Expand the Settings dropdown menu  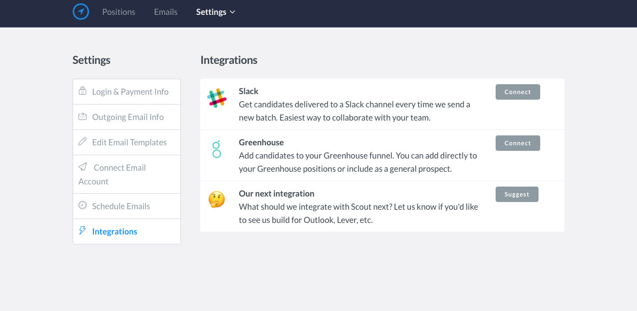[x=216, y=12]
